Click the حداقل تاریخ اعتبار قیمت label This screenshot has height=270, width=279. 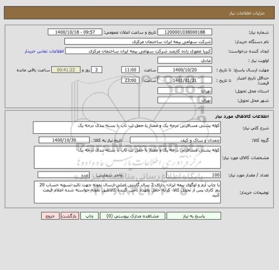click(x=253, y=80)
